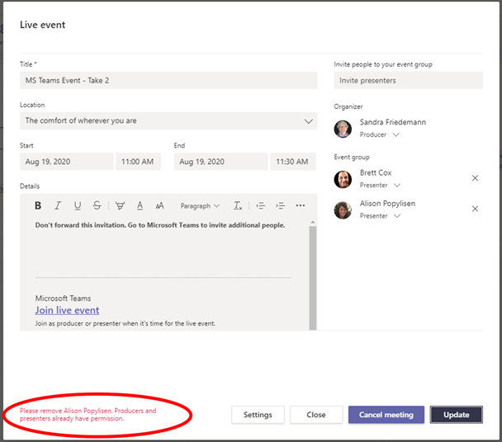
Task: Click Sandra Friedemann's profile picture
Action: tap(343, 129)
